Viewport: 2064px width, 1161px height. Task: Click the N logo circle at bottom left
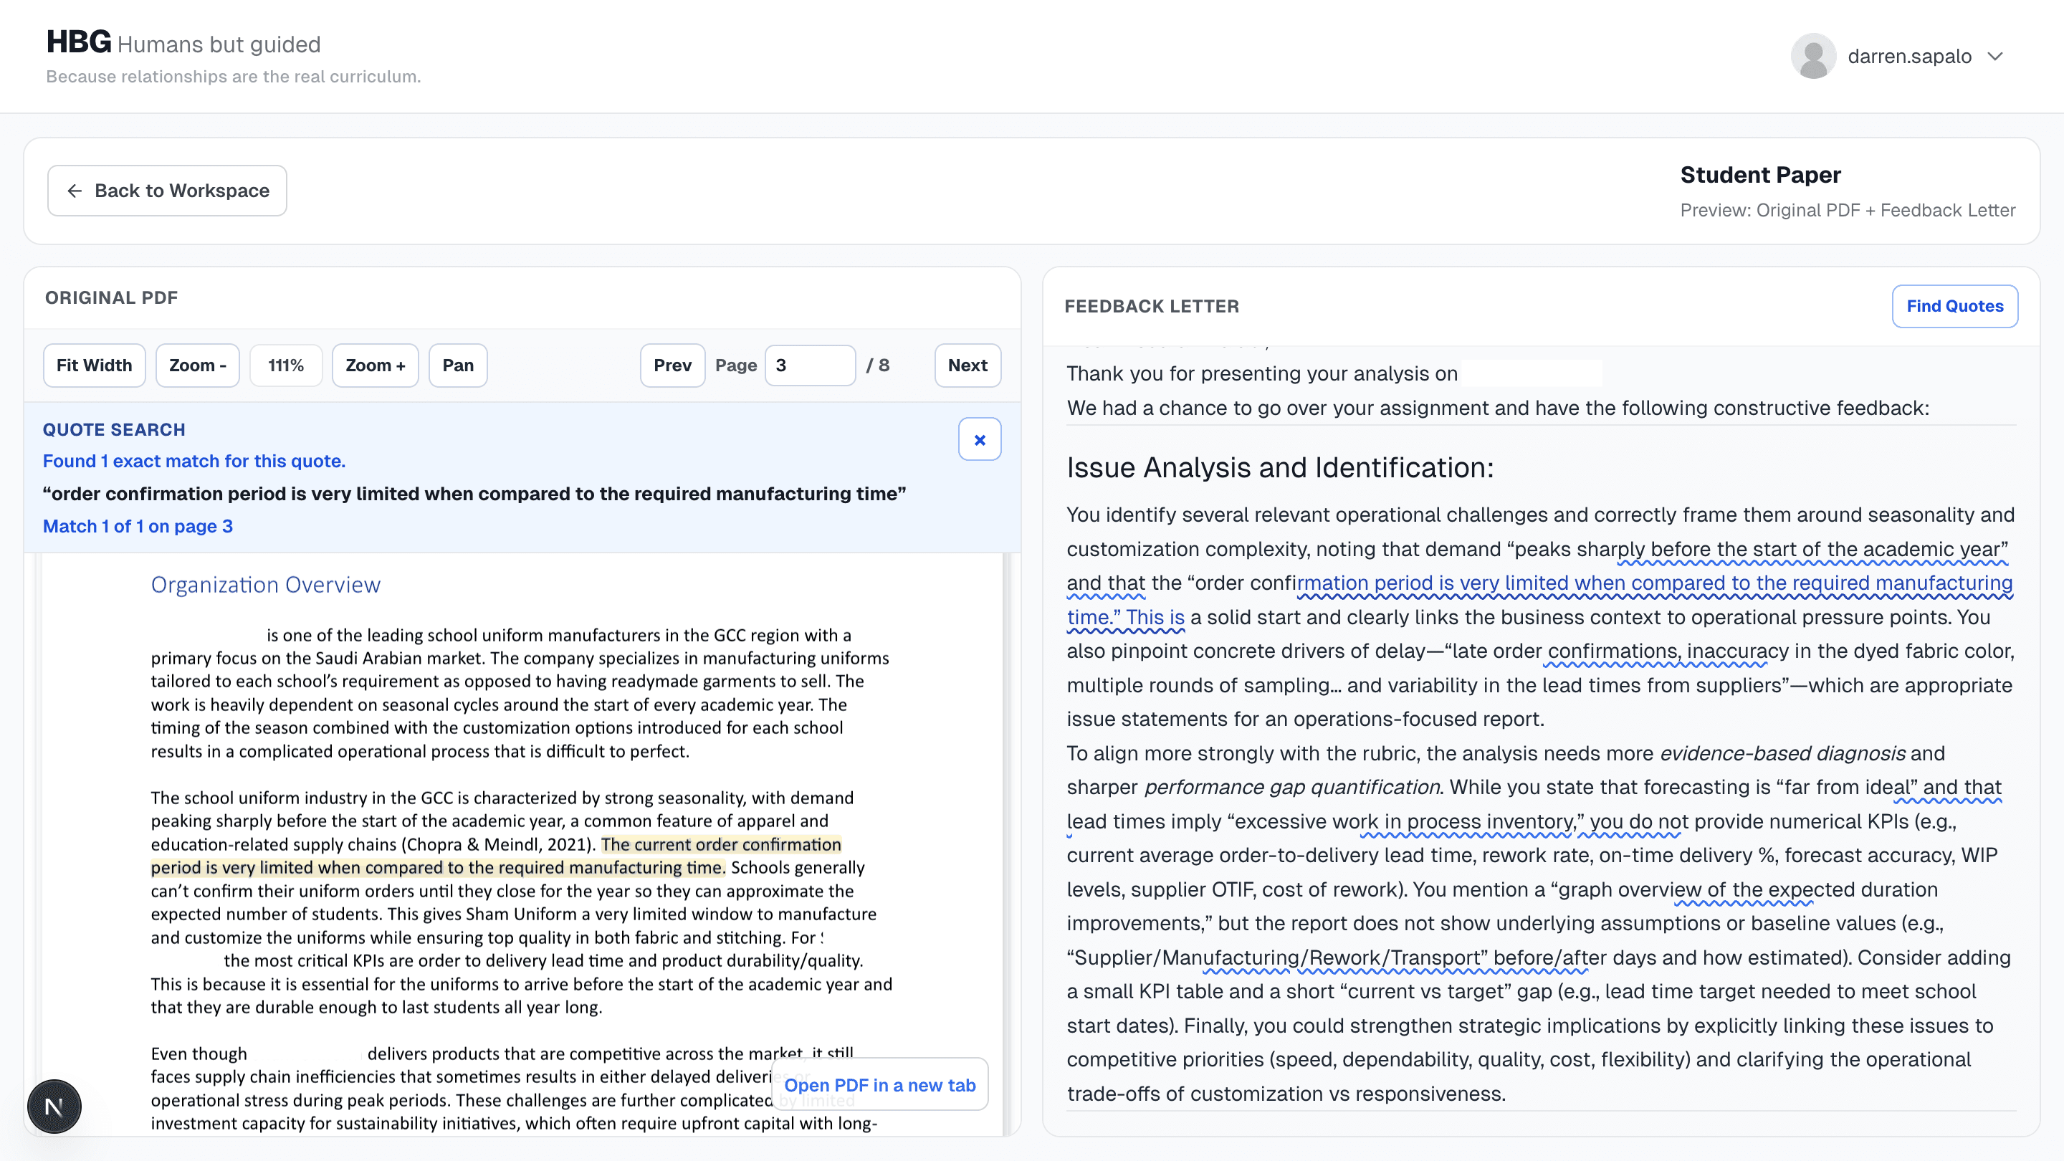point(54,1106)
